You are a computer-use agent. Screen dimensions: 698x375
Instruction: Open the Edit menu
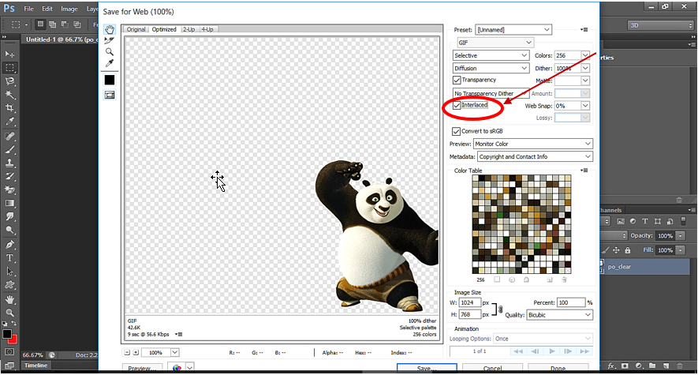47,9
